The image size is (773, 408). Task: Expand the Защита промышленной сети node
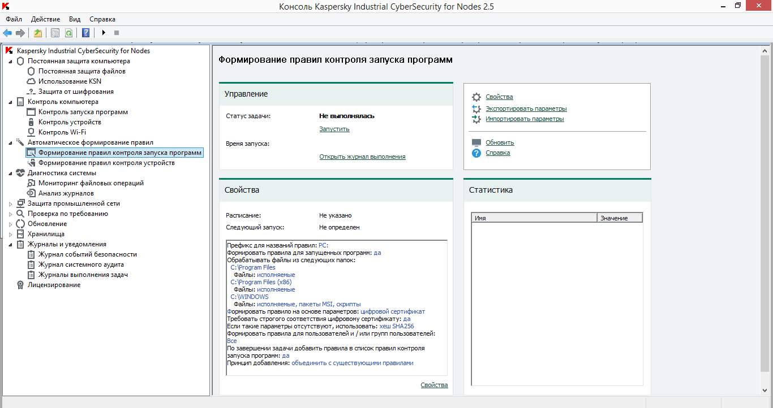point(10,204)
